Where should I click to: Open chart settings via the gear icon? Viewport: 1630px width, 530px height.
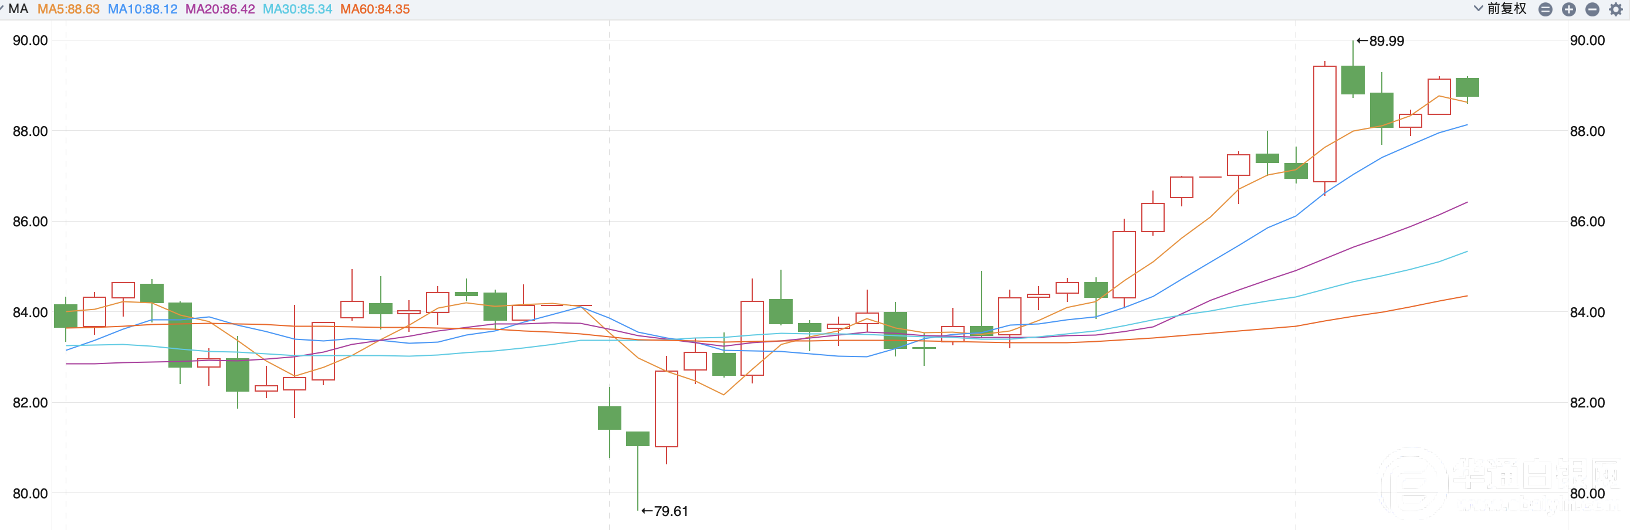(x=1615, y=9)
